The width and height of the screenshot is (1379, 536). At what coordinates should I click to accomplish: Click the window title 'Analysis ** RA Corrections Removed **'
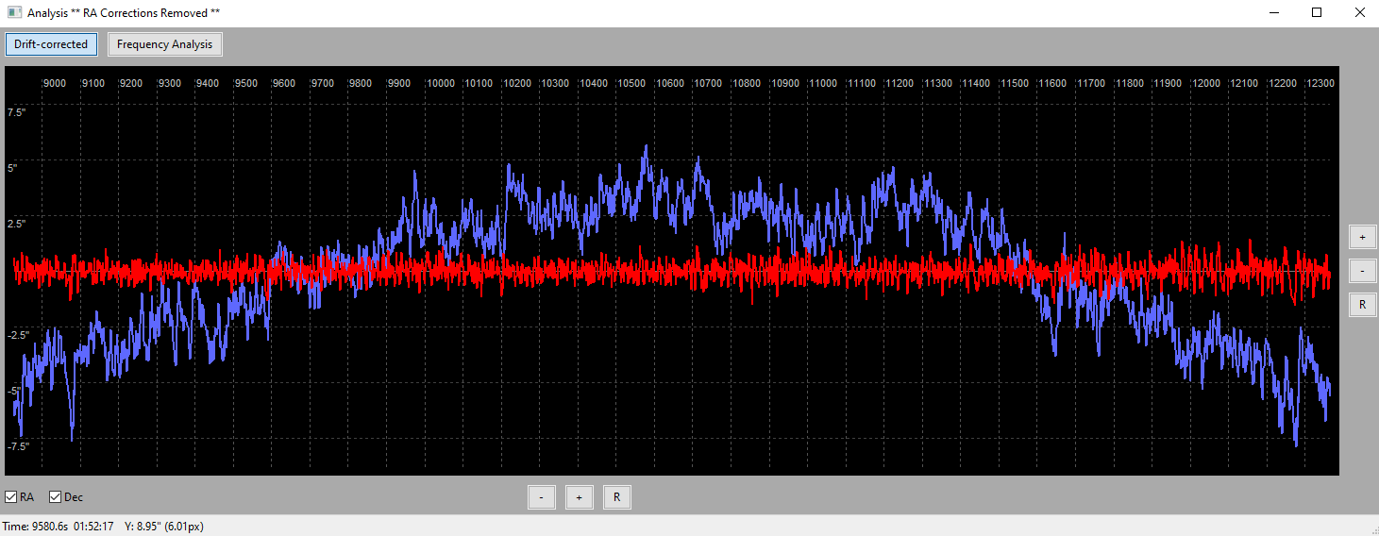tap(124, 13)
